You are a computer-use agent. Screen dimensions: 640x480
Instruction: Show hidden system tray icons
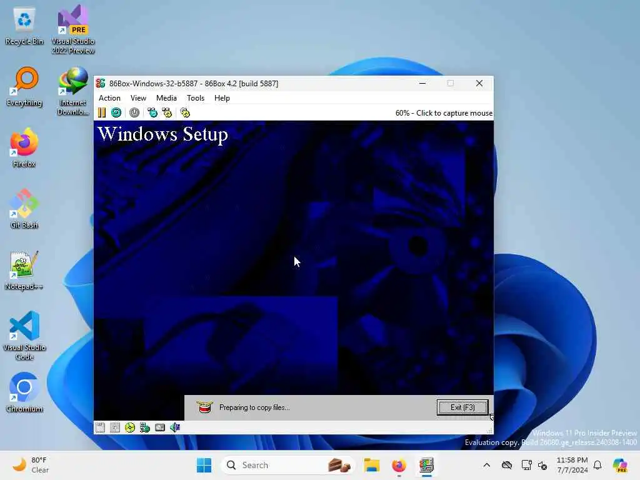tap(486, 465)
